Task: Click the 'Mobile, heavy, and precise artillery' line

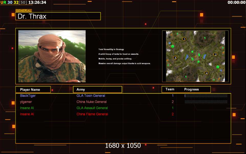Action: pos(115,59)
